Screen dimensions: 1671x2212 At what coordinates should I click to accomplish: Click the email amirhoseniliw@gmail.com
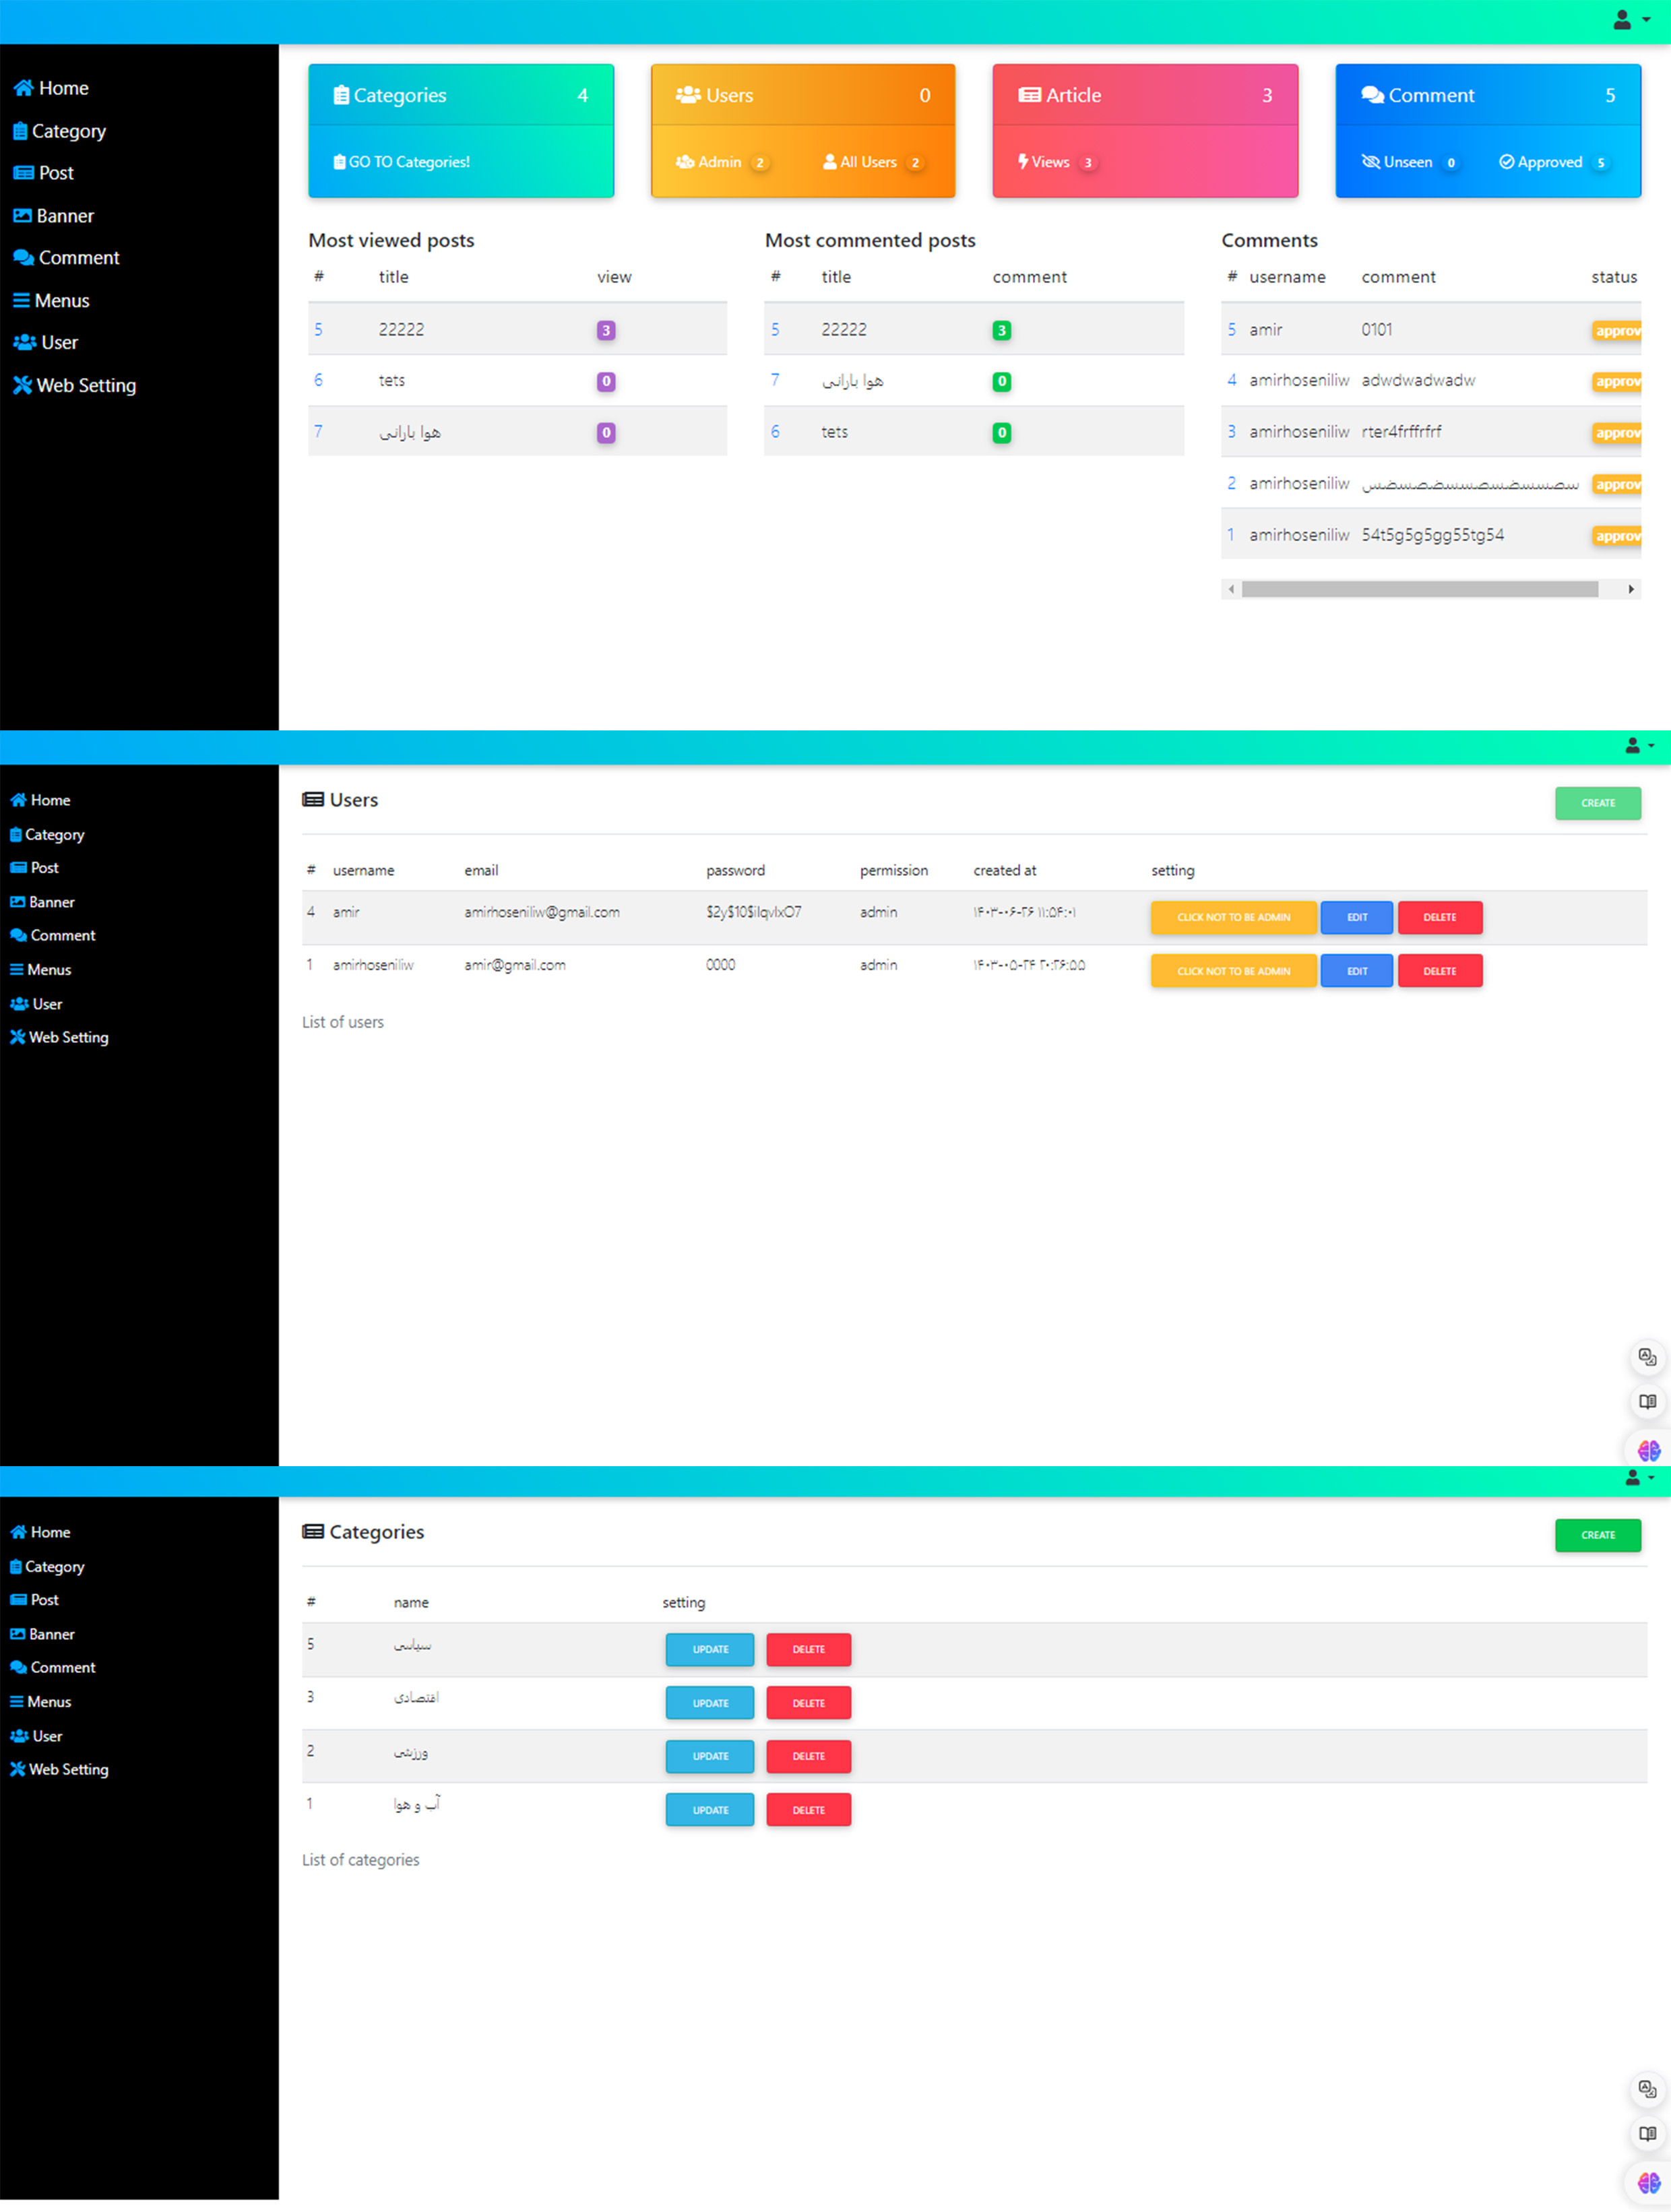542,912
